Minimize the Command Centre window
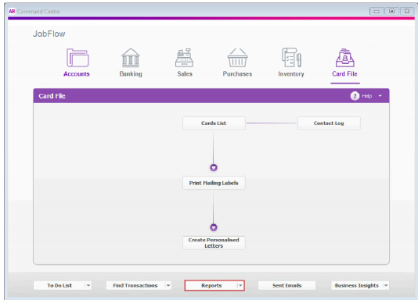 click(x=377, y=11)
